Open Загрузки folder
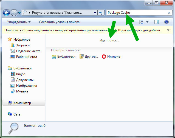 pos(23,45)
